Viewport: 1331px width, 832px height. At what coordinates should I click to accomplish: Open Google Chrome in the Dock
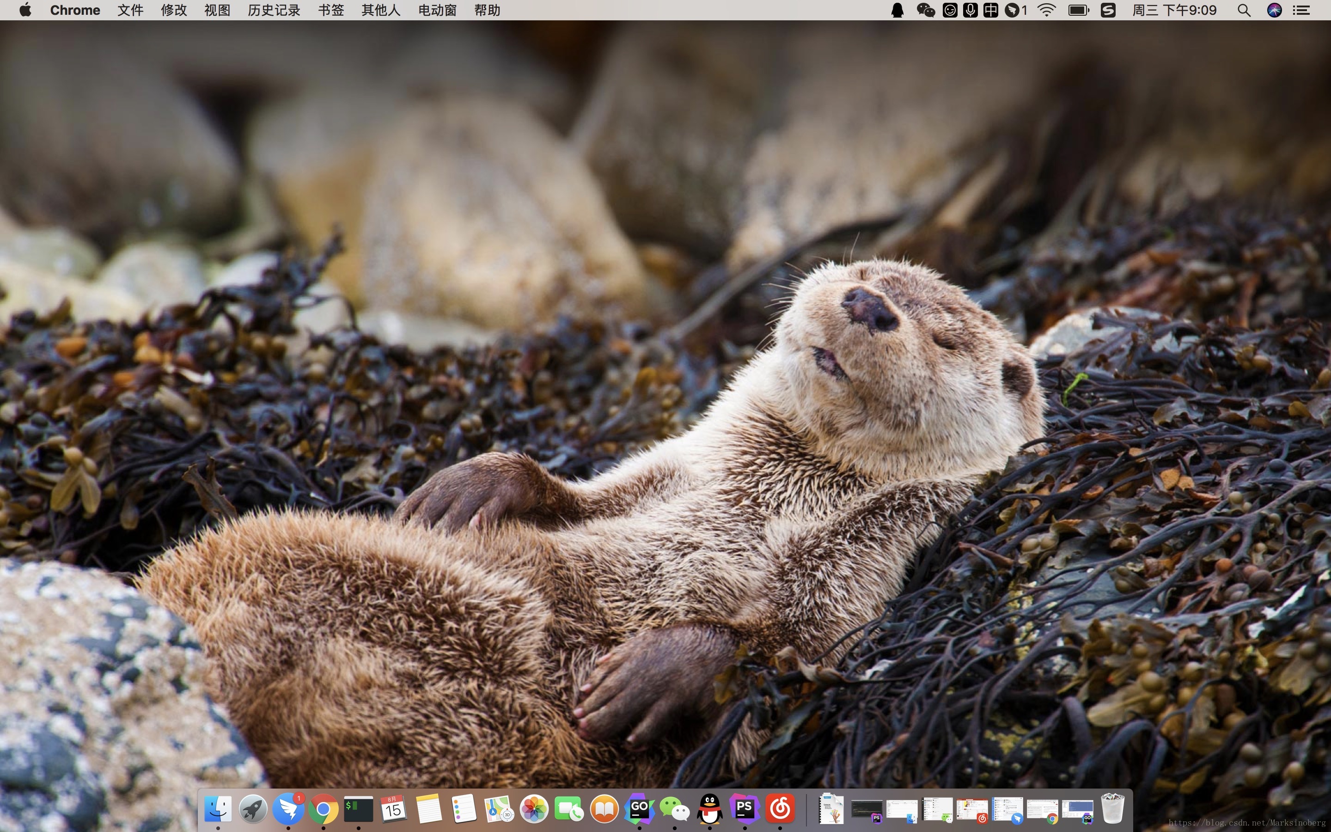(x=324, y=809)
